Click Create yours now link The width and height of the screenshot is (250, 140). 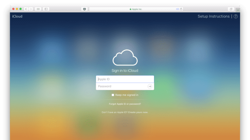(x=138, y=112)
